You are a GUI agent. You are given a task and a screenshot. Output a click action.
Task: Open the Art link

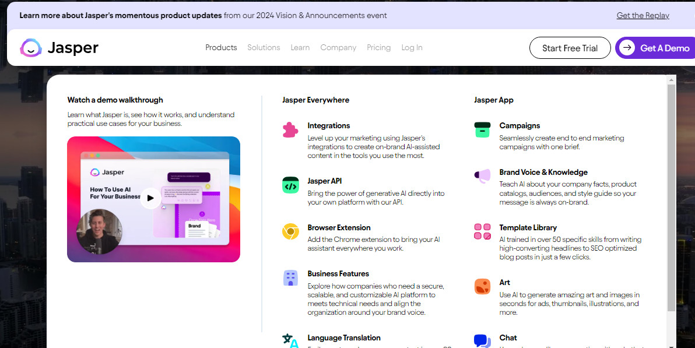point(505,282)
